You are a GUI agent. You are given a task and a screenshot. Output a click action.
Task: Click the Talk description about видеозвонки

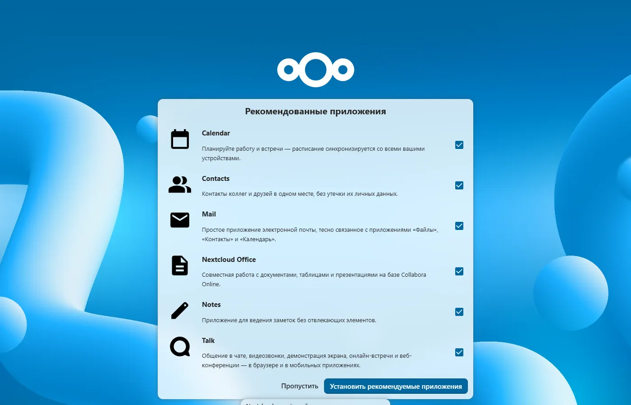coord(306,360)
